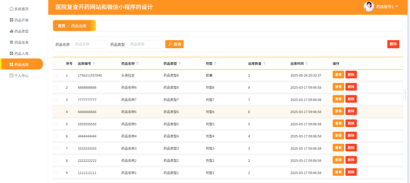The width and height of the screenshot is (410, 183).
Task: Check the row with 3333333333
Action: (x=55, y=149)
